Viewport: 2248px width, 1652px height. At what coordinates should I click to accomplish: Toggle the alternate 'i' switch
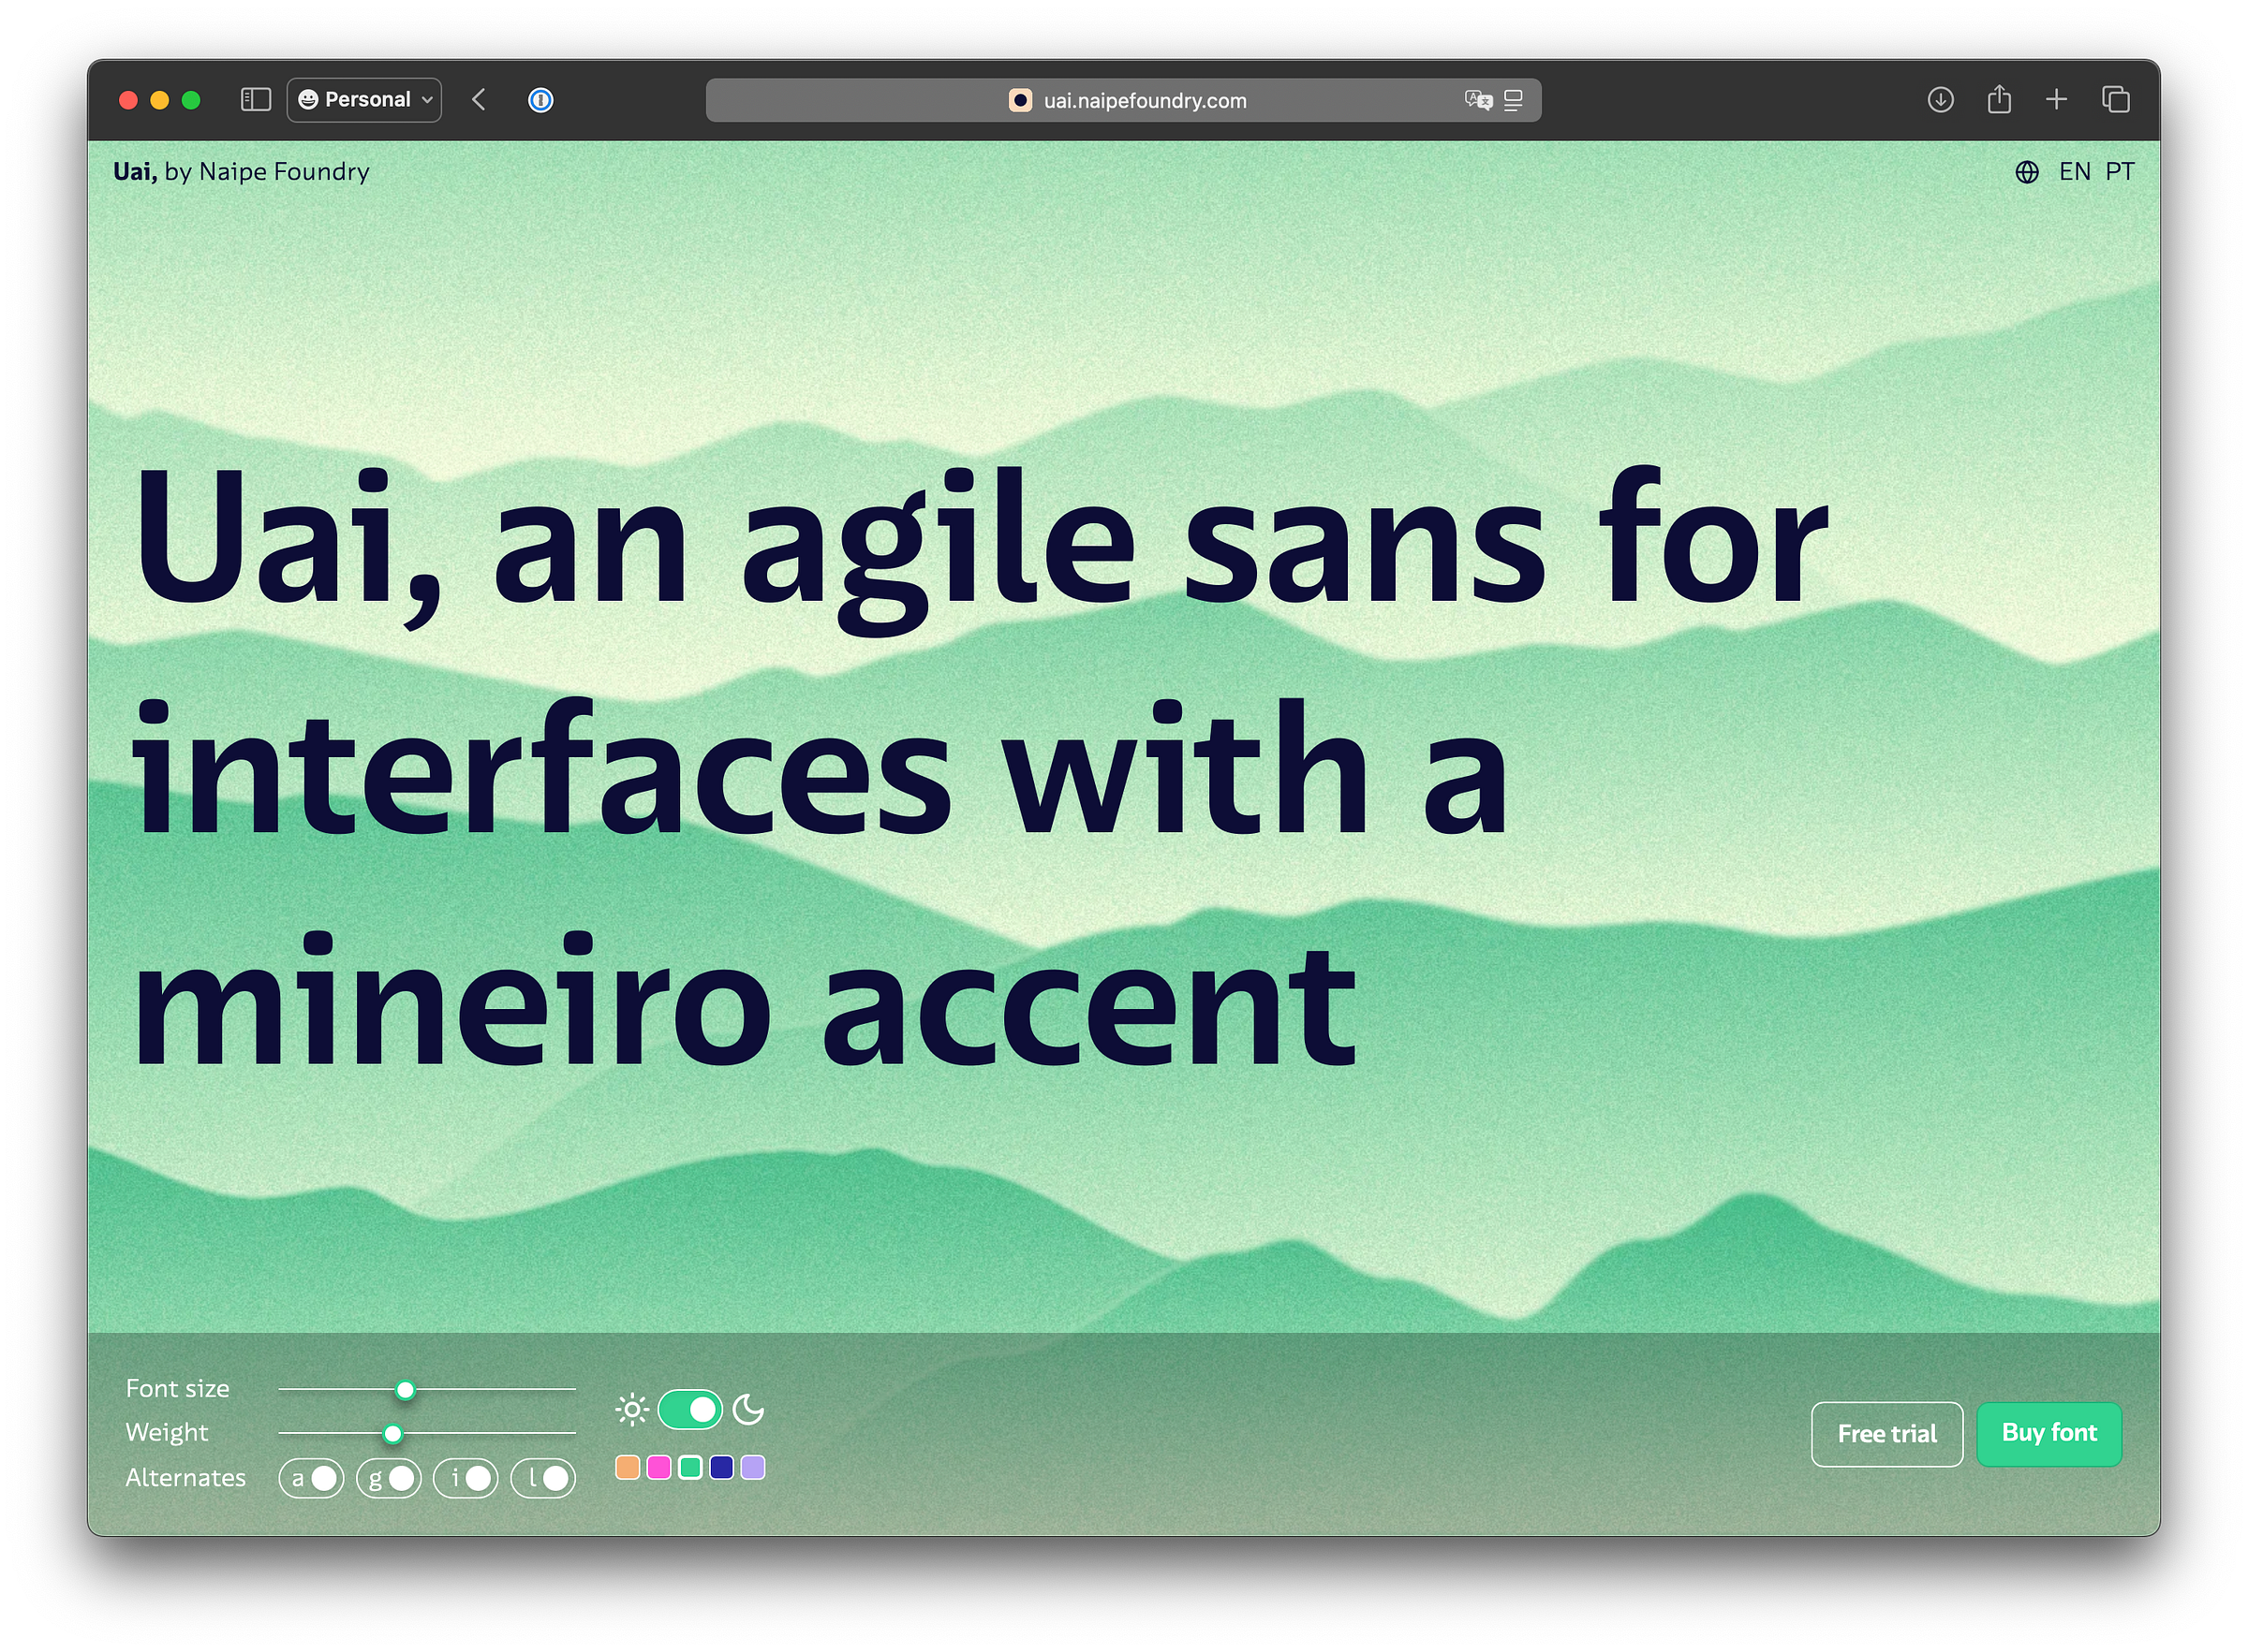click(466, 1478)
